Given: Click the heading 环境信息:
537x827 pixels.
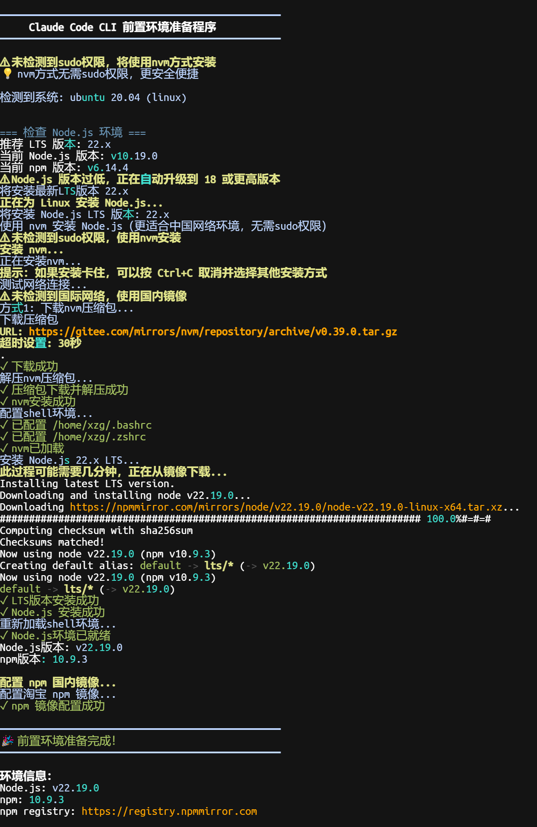Looking at the screenshot, I should (x=26, y=776).
